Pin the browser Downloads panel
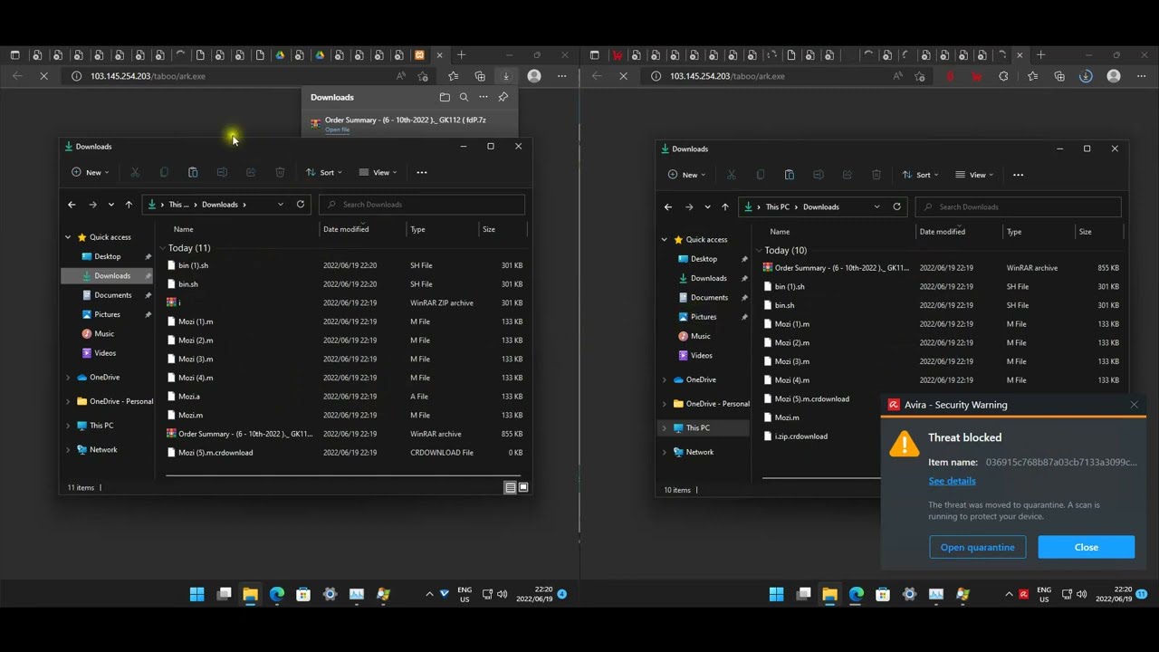 pos(503,97)
